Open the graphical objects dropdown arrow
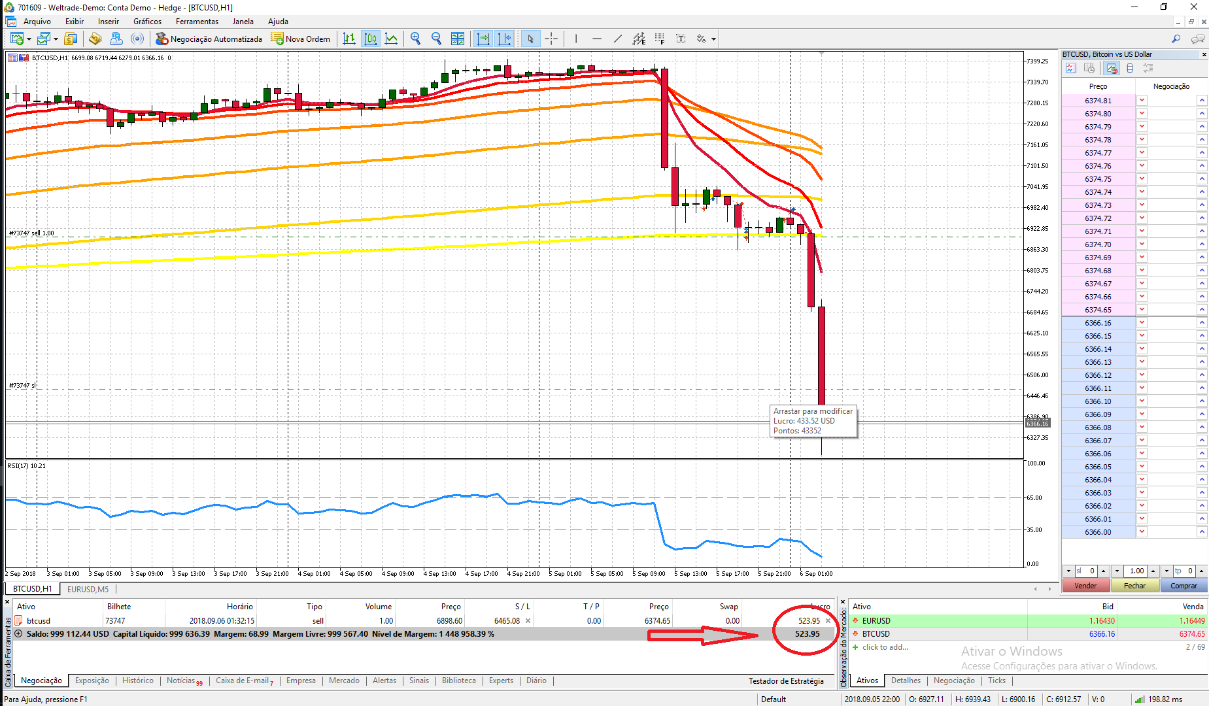The image size is (1209, 706). 713,39
